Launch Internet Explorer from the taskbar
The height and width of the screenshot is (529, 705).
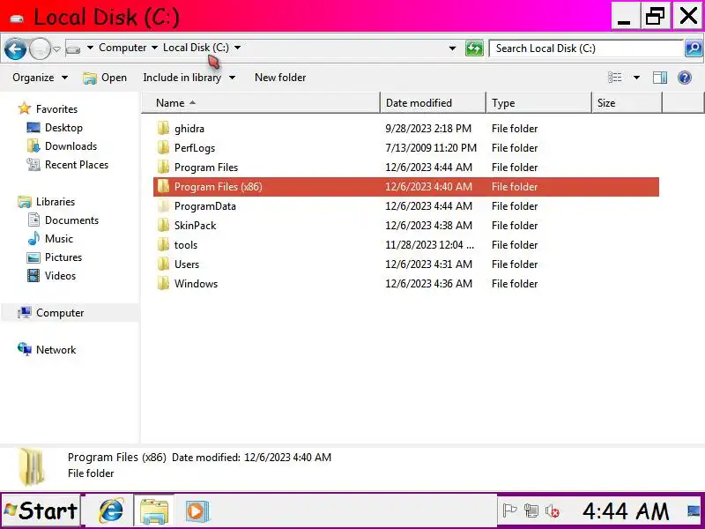coord(110,511)
